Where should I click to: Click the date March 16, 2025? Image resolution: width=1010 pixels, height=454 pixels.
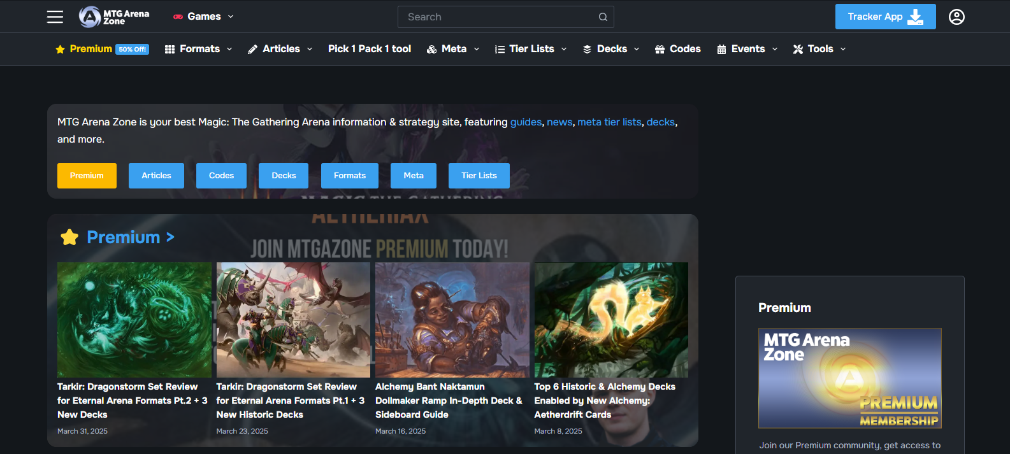pos(400,431)
